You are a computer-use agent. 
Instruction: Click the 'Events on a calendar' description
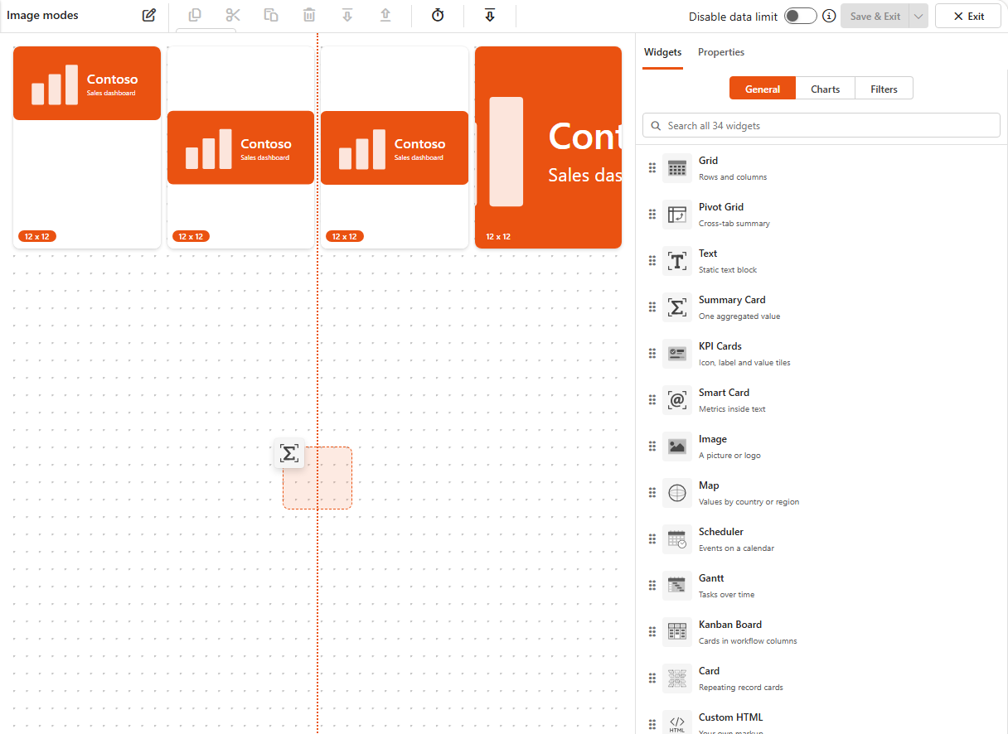736,548
